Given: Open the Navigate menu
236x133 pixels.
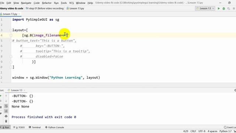Looking at the screenshot, I should click(x=26, y=3).
